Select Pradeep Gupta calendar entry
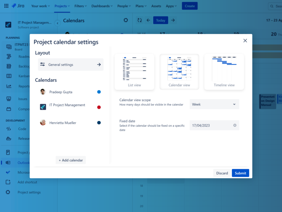The width and height of the screenshot is (282, 212). (x=70, y=92)
